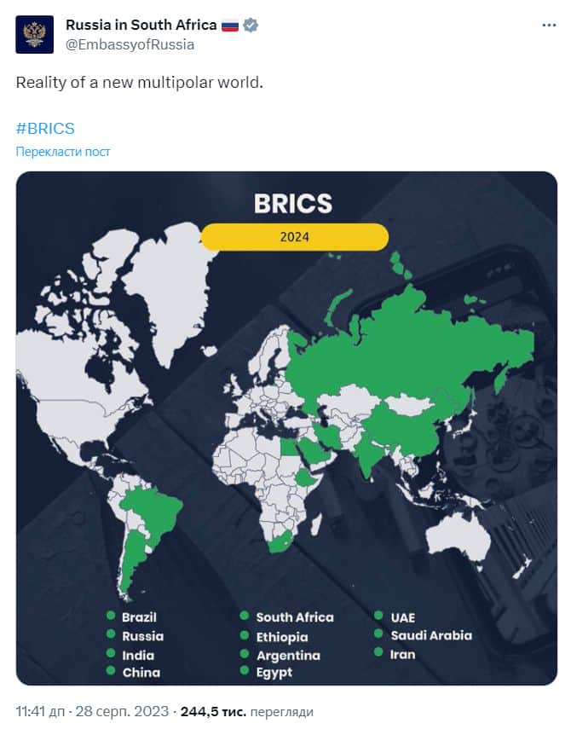571x735 pixels.
Task: Click the embassy profile avatar
Action: point(34,34)
